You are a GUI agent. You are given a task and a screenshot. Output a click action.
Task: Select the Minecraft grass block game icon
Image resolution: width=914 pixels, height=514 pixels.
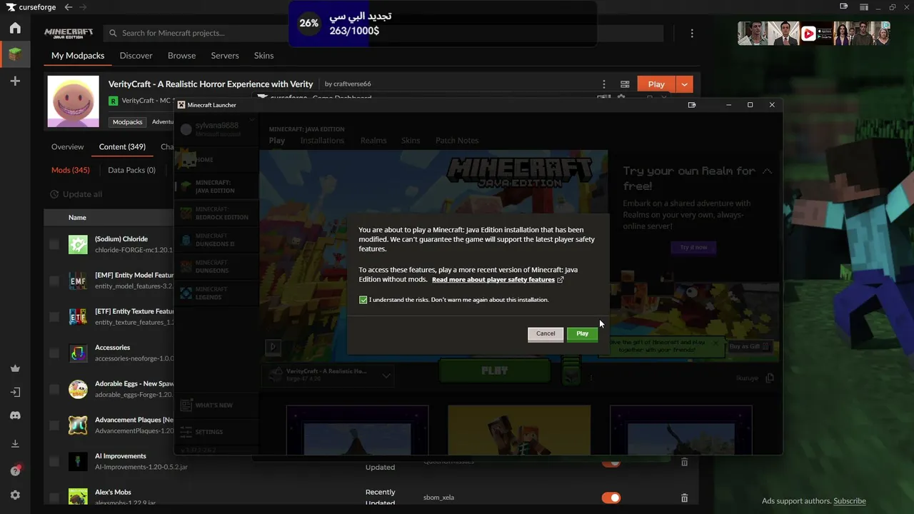point(15,54)
